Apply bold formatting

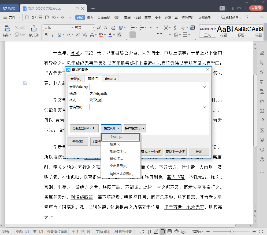click(46, 35)
